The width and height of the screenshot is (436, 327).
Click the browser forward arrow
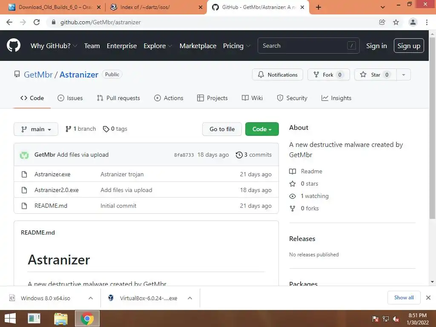[23, 22]
